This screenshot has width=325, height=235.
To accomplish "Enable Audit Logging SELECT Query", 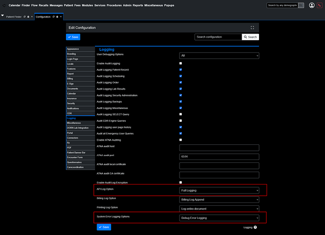I will click(x=180, y=114).
